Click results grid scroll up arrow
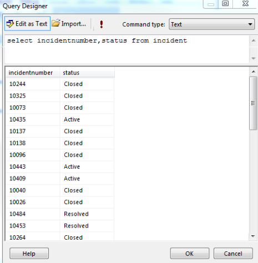Screen dimensions: 258x263 coord(253,72)
